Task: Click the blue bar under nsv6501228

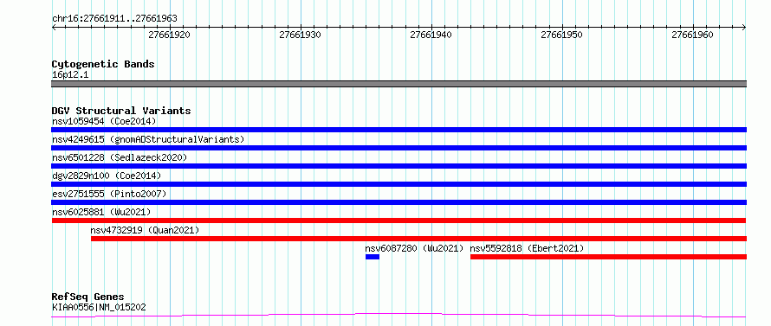Action: pyautogui.click(x=398, y=166)
